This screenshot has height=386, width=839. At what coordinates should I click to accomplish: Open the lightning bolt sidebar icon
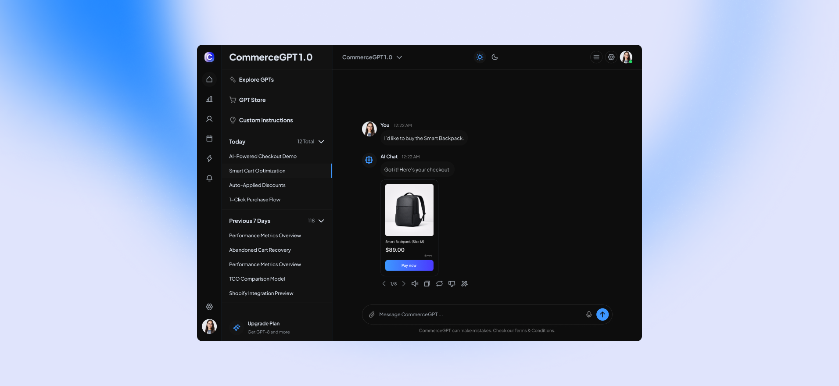(209, 158)
